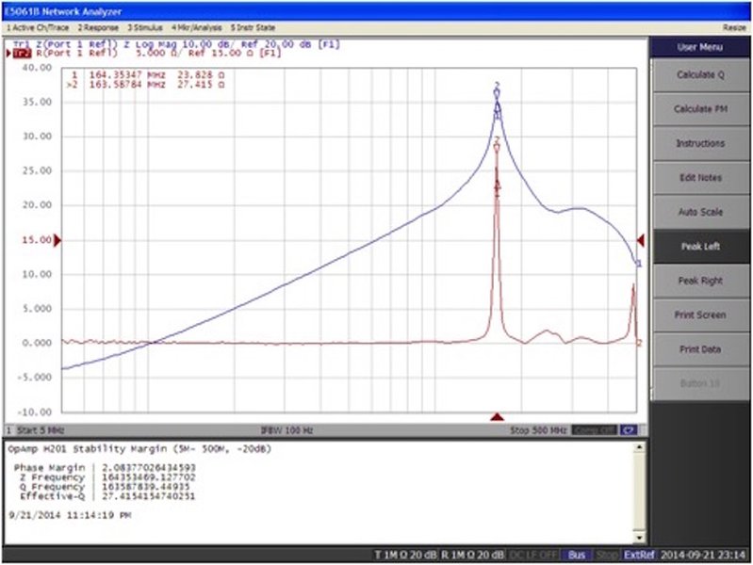Click the Start 5 MHz value
Viewport: 753px width, 565px height.
click(x=41, y=430)
